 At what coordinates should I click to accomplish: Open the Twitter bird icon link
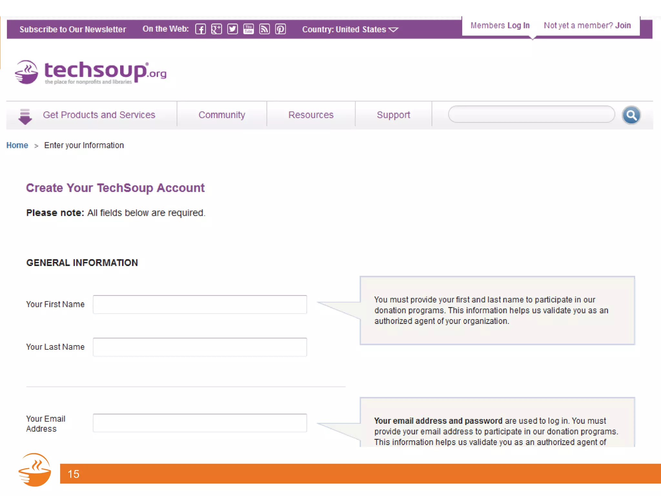point(232,29)
